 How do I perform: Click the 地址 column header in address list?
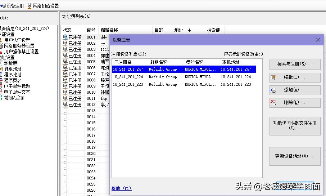178,30
